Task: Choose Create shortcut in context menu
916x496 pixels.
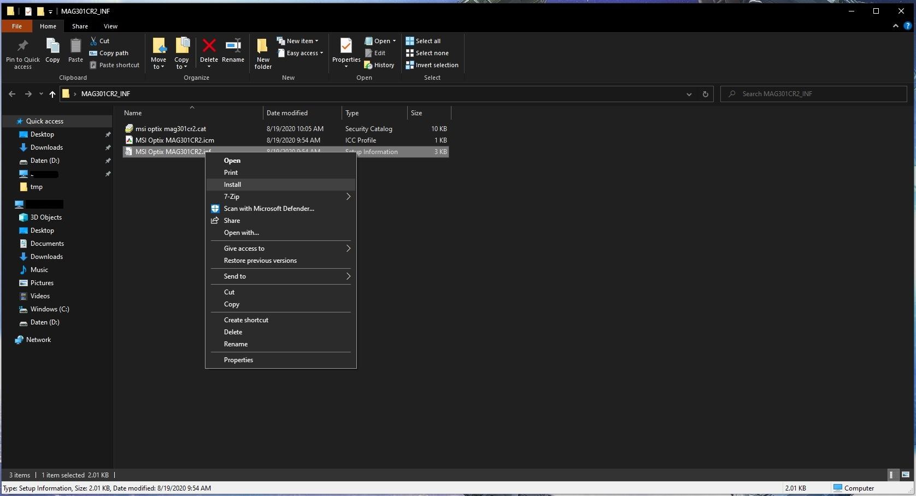Action: [281, 320]
